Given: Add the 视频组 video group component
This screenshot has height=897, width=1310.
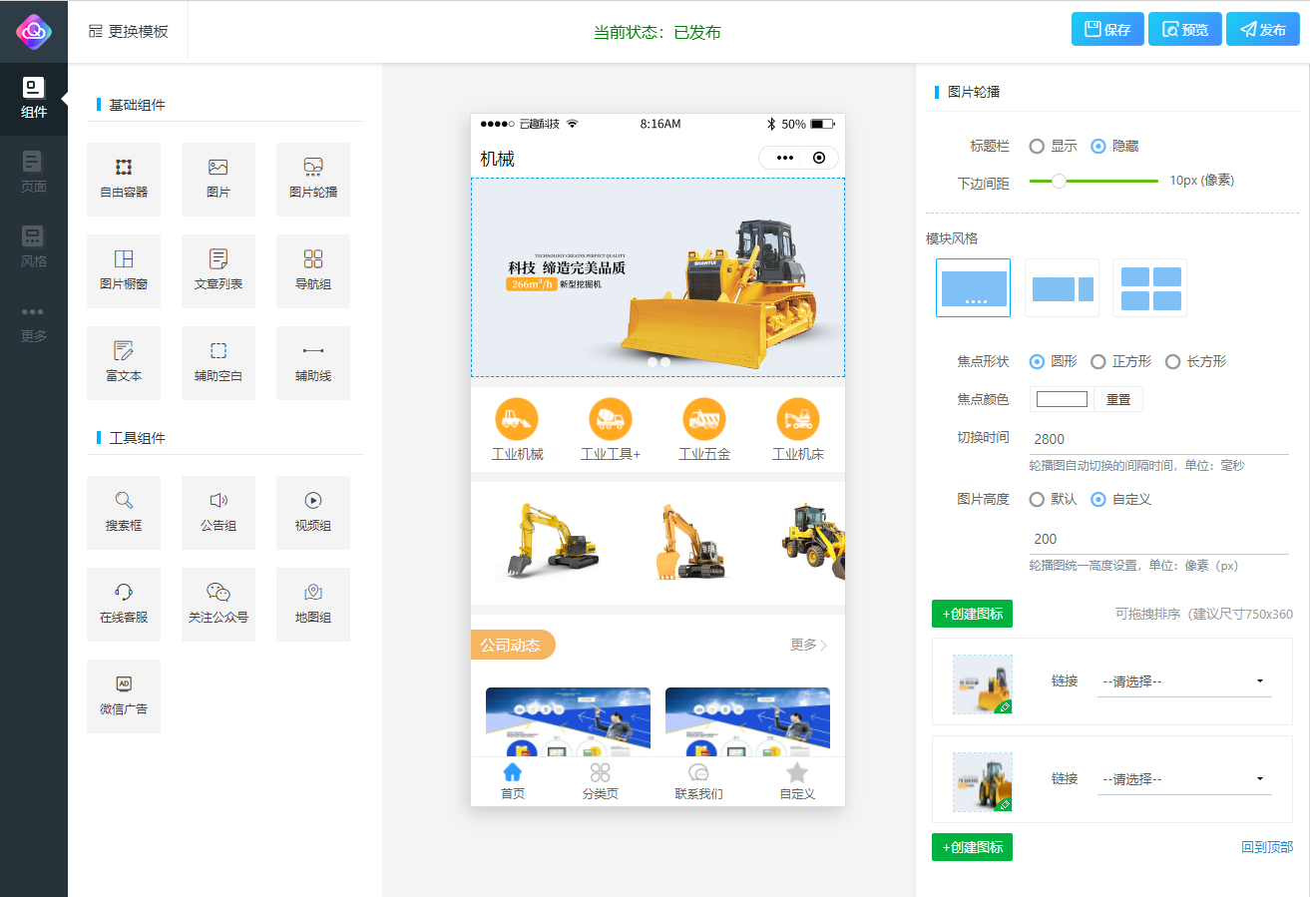Looking at the screenshot, I should (312, 512).
